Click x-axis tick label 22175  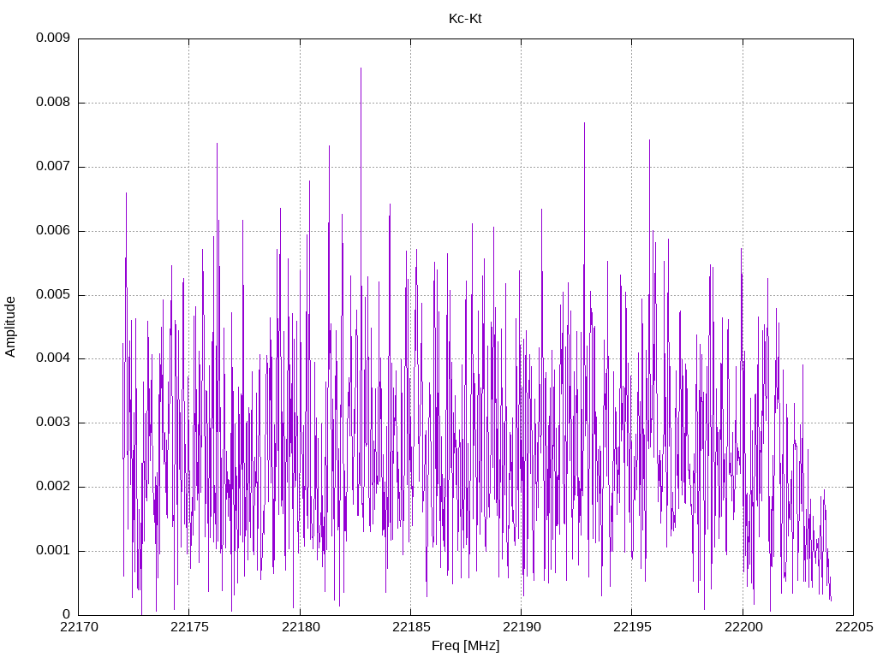189,627
